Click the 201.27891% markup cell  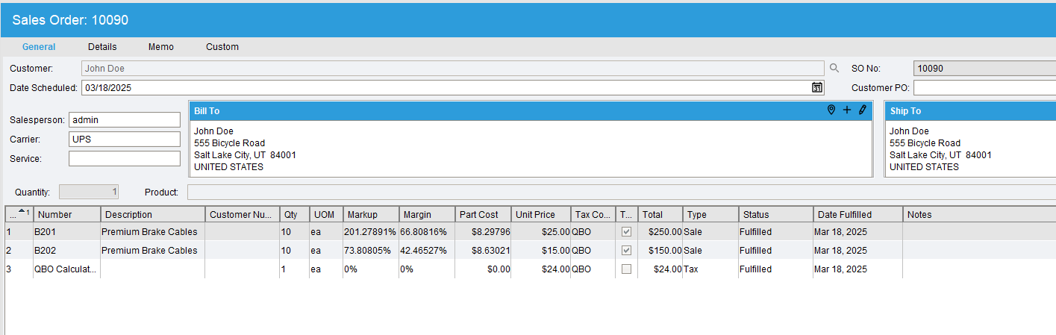pyautogui.click(x=371, y=232)
